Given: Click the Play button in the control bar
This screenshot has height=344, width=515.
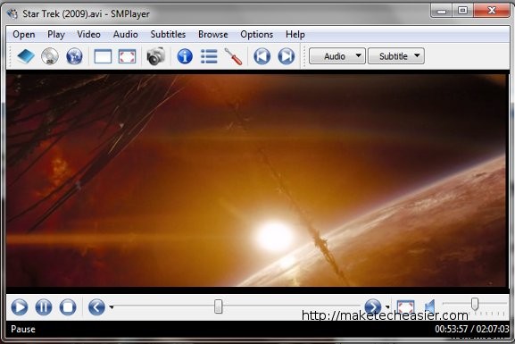Looking at the screenshot, I should [x=20, y=307].
